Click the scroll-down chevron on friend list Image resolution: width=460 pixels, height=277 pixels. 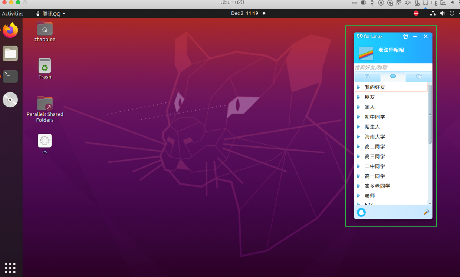430,203
